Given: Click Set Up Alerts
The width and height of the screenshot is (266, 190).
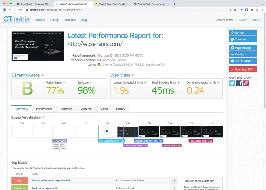Looking at the screenshot, I should pos(243,61).
